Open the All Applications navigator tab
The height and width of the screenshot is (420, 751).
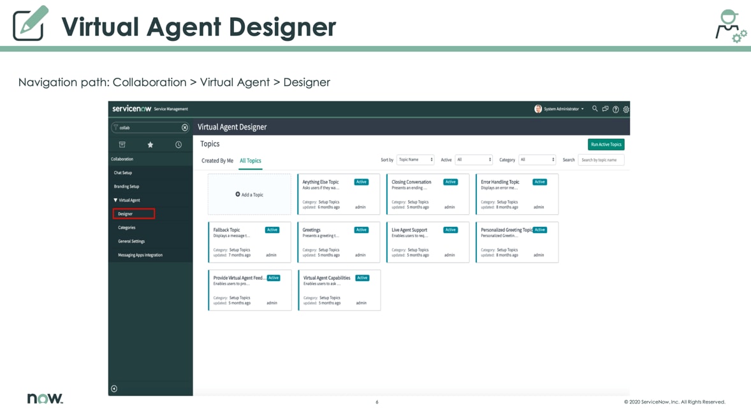point(122,145)
